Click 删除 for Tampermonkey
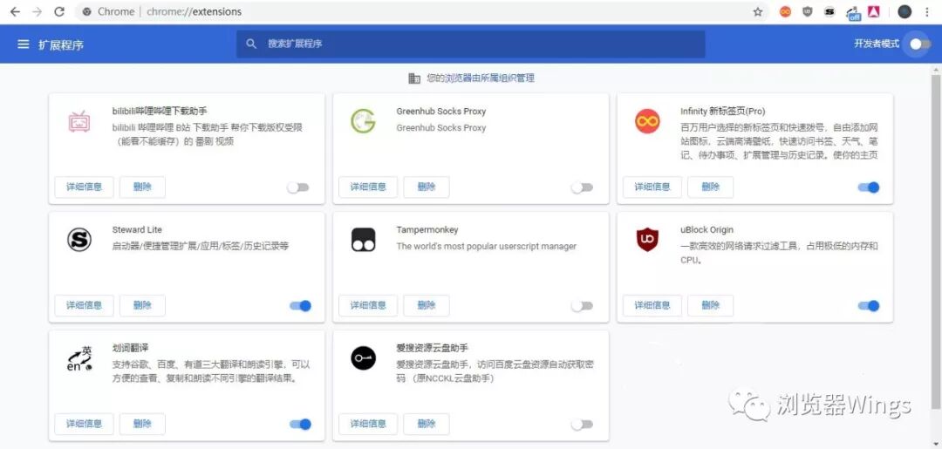The width and height of the screenshot is (942, 449). click(x=427, y=305)
